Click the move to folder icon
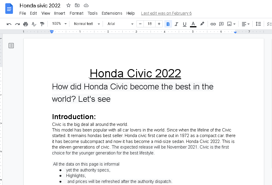The image size is (272, 185). [77, 5]
